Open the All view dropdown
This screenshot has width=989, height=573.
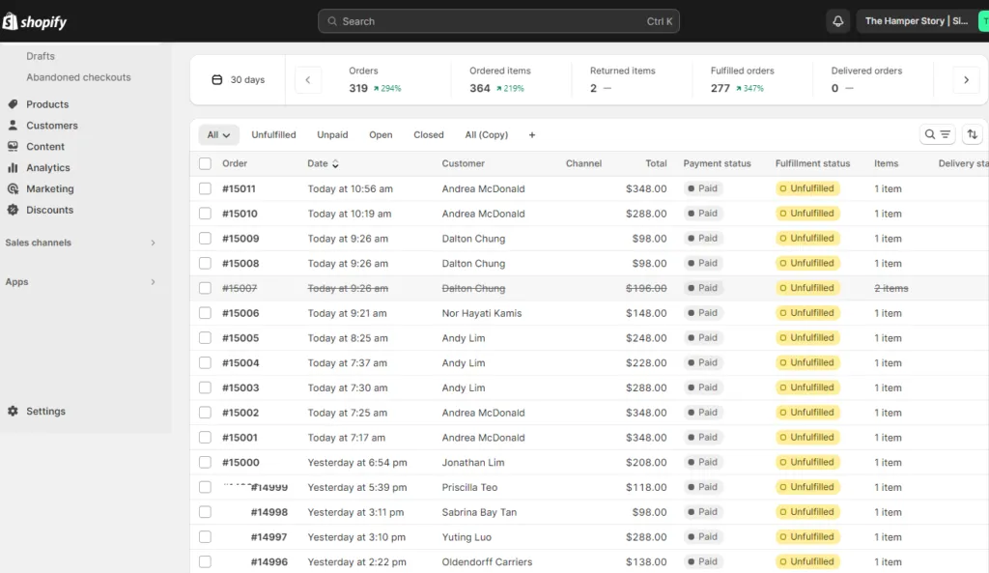[x=218, y=134]
